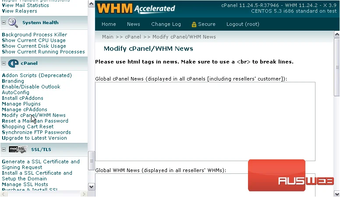Click the WHM Accelerated logo

[x=136, y=9]
